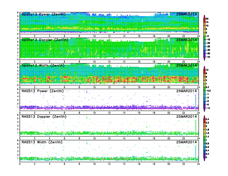Click the magenta top arrow of the first colorbar
228x176 pixels.
click(204, 16)
